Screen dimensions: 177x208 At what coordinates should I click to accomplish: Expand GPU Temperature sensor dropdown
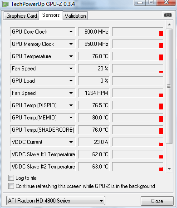pos(71,56)
